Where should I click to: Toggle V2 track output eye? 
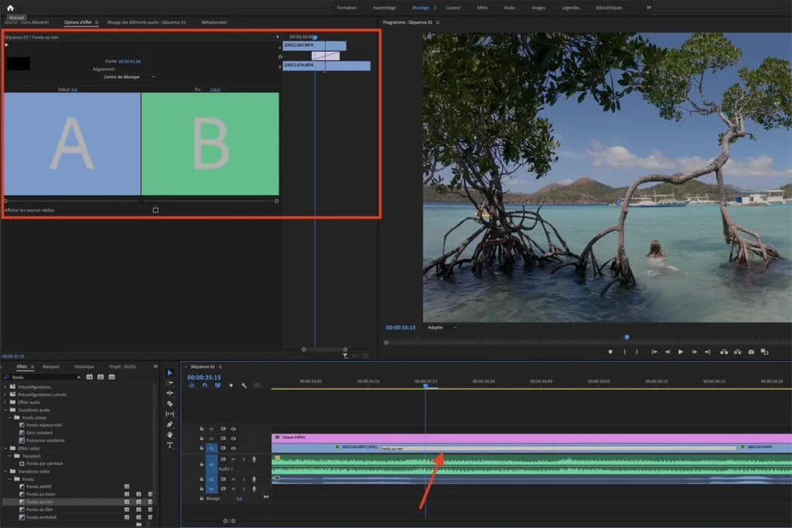[234, 438]
